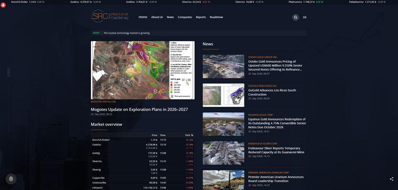Open GoGold Advances Los Ricos South article

tap(272, 92)
